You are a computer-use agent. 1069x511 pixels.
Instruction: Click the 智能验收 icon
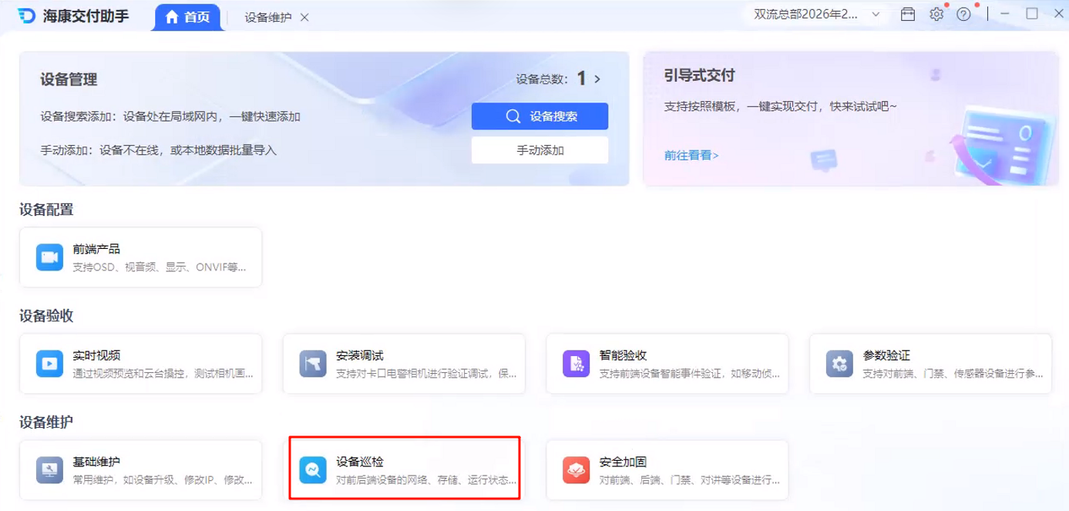[x=576, y=363]
